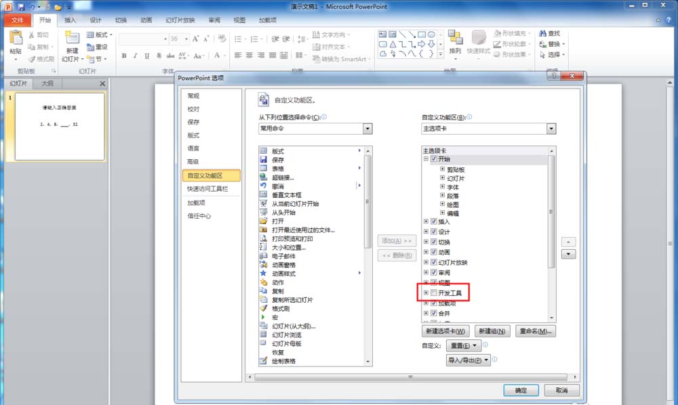Open the 主选项卡 ribbon dropdown
The width and height of the screenshot is (678, 405).
coord(551,128)
